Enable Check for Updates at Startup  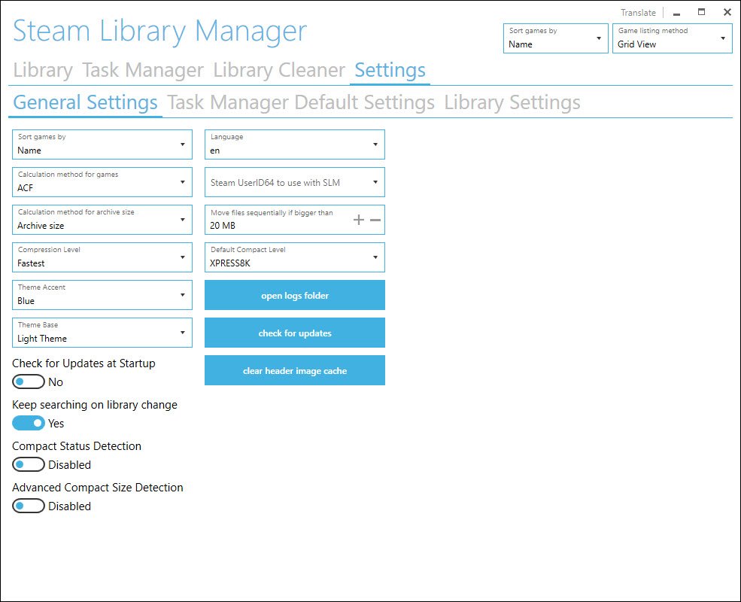point(29,382)
